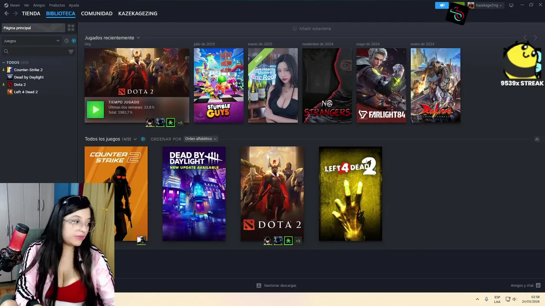Click taskbar microphone icon
545x306 pixels.
[x=487, y=299]
